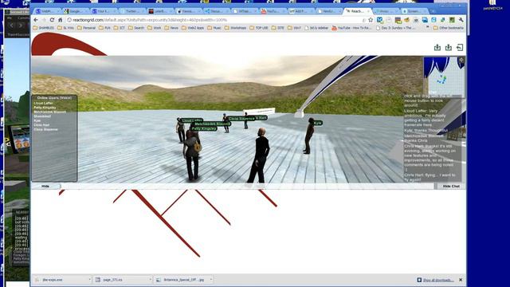Click the forward arrow in the Second Life window
This screenshot has width=510, height=287.
click(x=21, y=26)
